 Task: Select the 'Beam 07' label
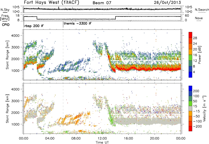point(102,3)
